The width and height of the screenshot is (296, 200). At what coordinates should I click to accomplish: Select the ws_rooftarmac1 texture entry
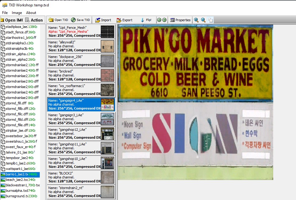coord(81,90)
